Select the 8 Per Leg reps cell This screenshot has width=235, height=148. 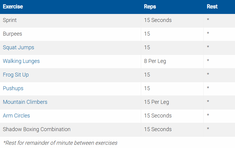[155, 61]
